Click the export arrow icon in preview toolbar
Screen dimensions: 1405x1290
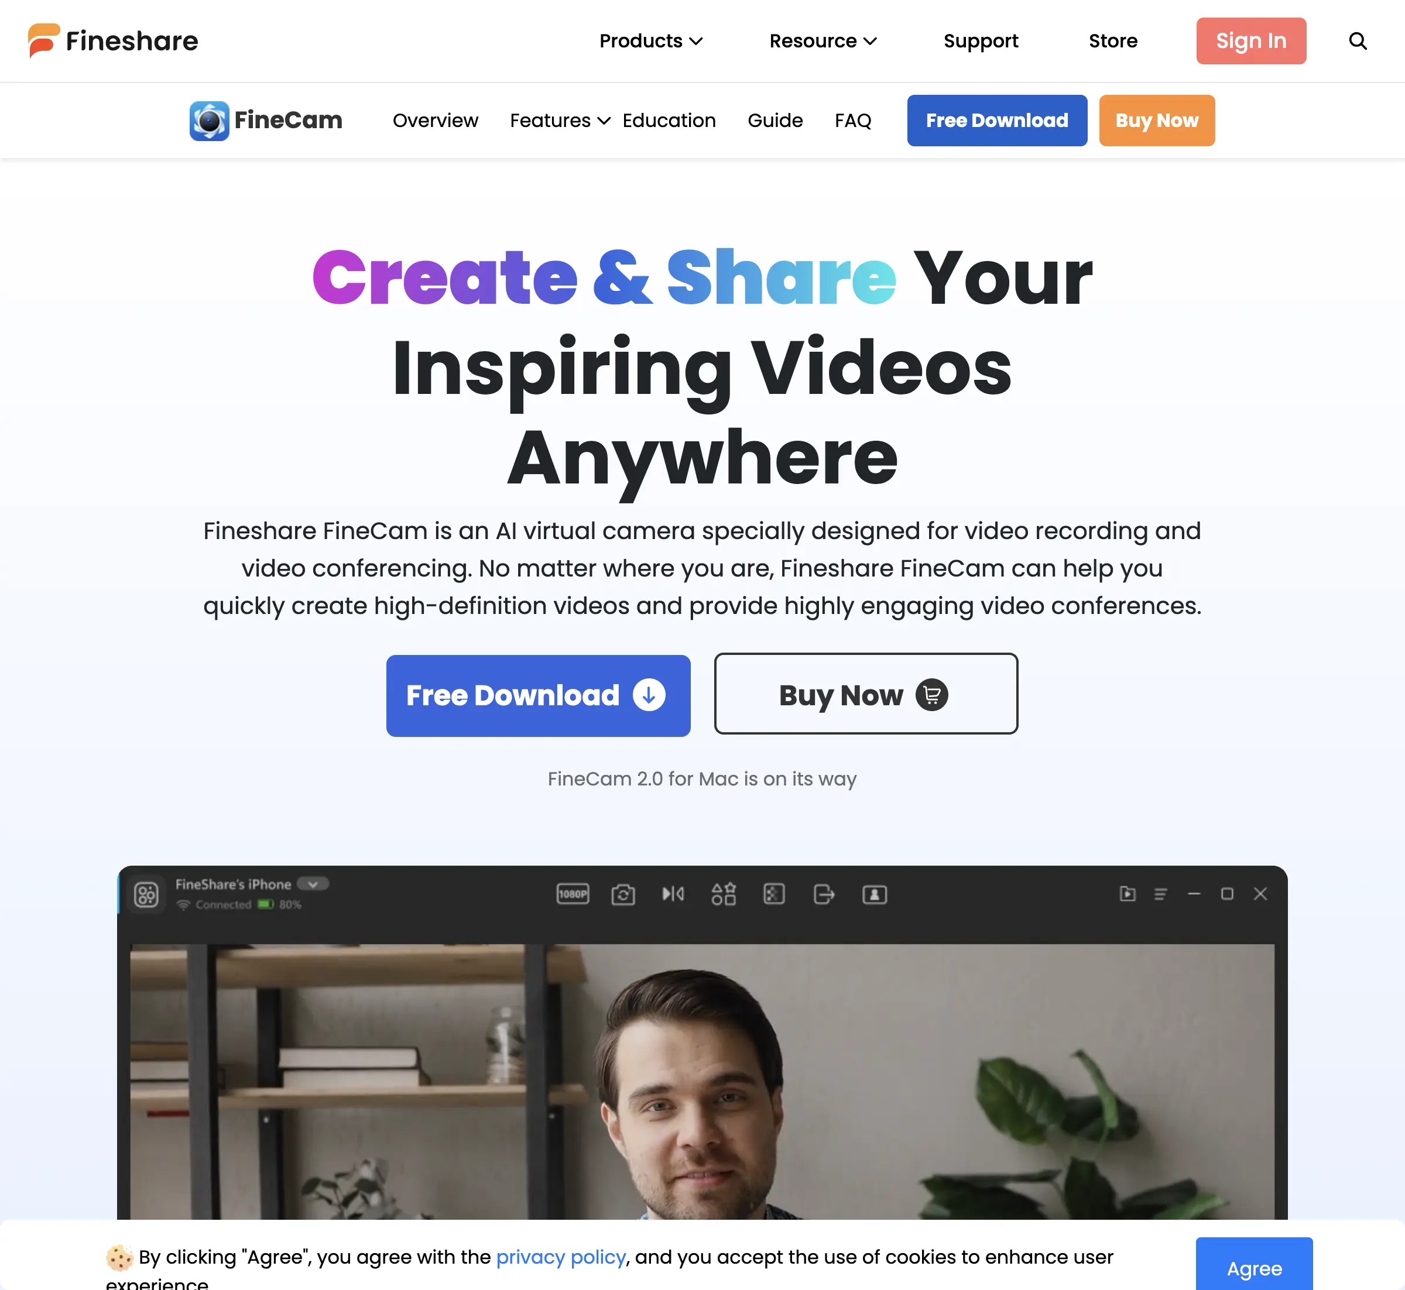pos(824,894)
